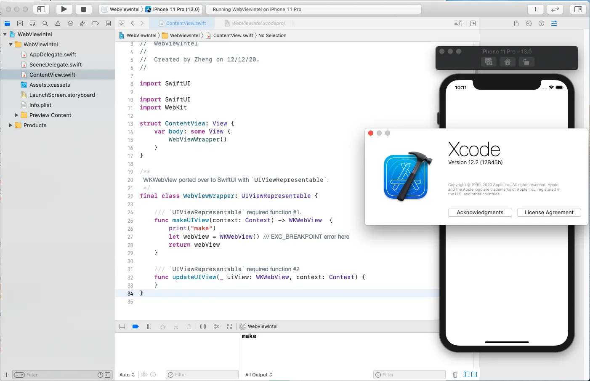The width and height of the screenshot is (590, 381).
Task: Open the Attributes inspector tab
Action: pyautogui.click(x=554, y=24)
